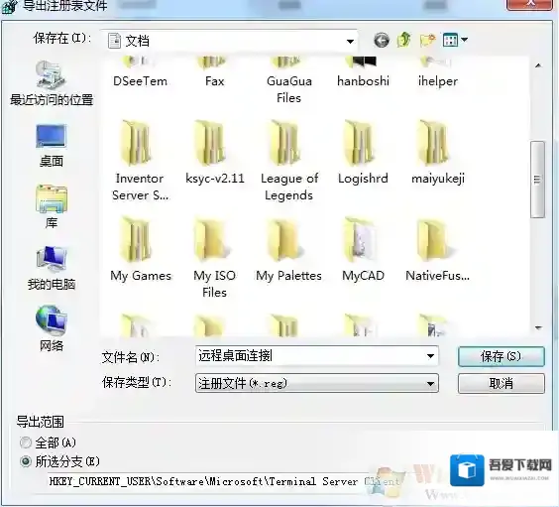
Task: Select the ihelper folder
Action: pyautogui.click(x=438, y=72)
